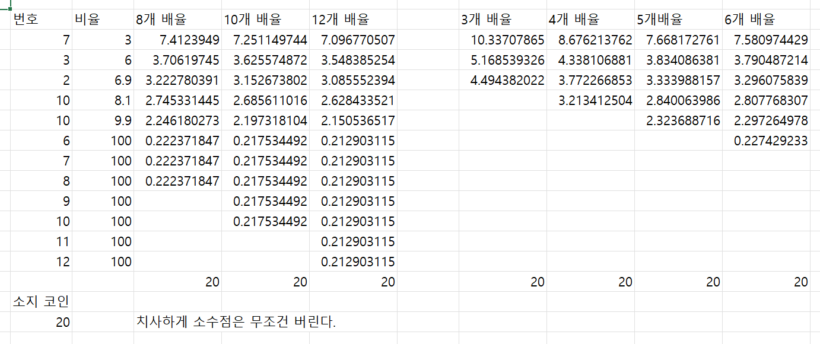Choose the 2.685611016 cell

click(266, 101)
